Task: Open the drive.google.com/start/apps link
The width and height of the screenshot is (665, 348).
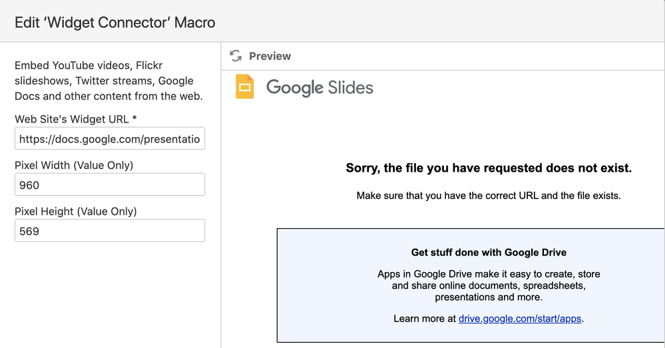Action: (x=519, y=319)
